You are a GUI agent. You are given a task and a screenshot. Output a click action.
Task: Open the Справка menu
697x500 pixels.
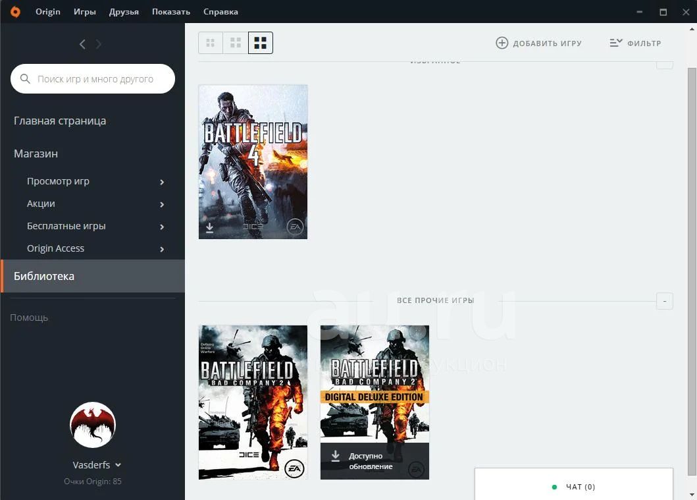tap(220, 12)
